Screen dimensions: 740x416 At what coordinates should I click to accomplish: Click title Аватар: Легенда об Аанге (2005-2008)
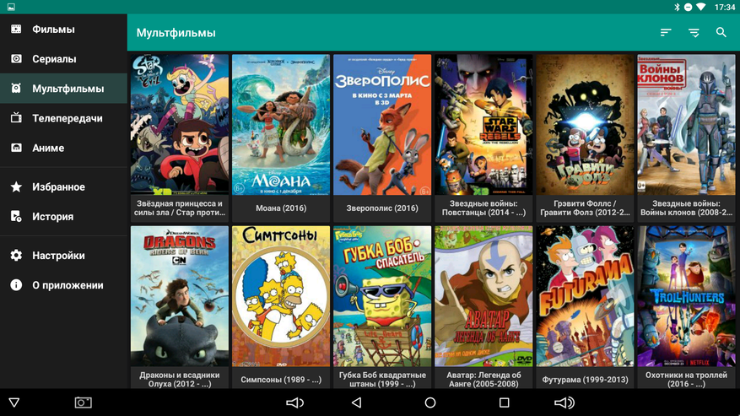483,380
